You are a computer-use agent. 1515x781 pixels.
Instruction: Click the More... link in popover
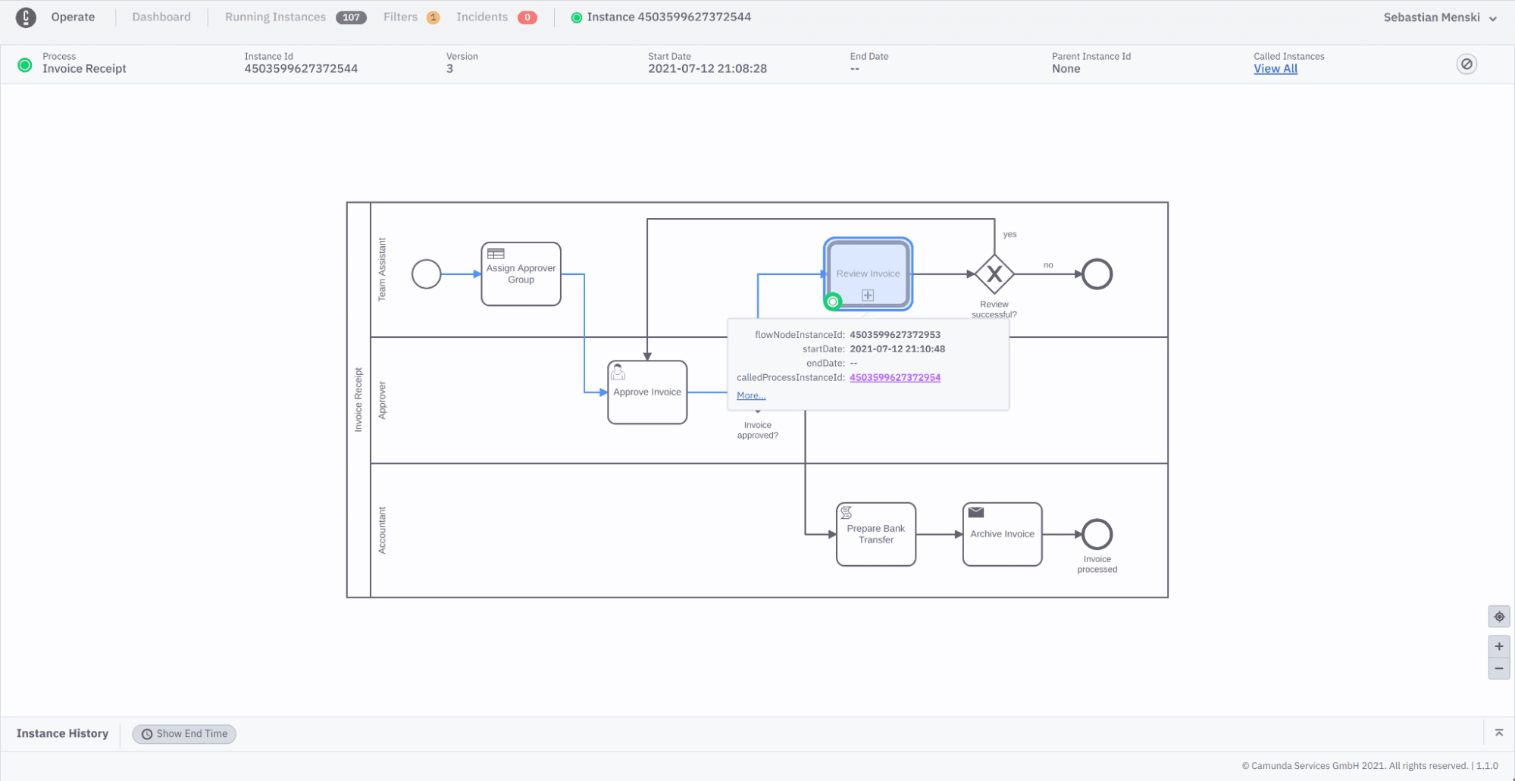point(751,395)
